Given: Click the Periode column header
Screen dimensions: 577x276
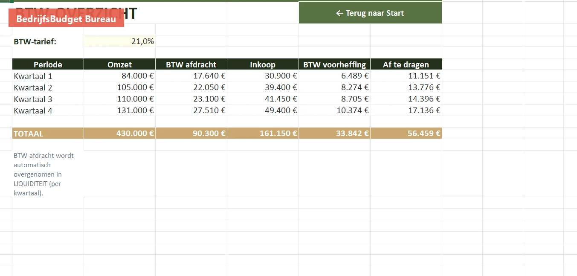Looking at the screenshot, I should click(48, 64).
